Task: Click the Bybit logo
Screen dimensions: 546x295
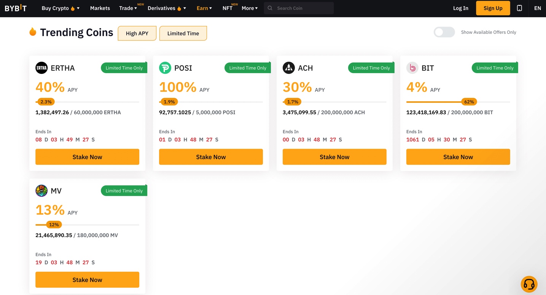Action: [16, 8]
